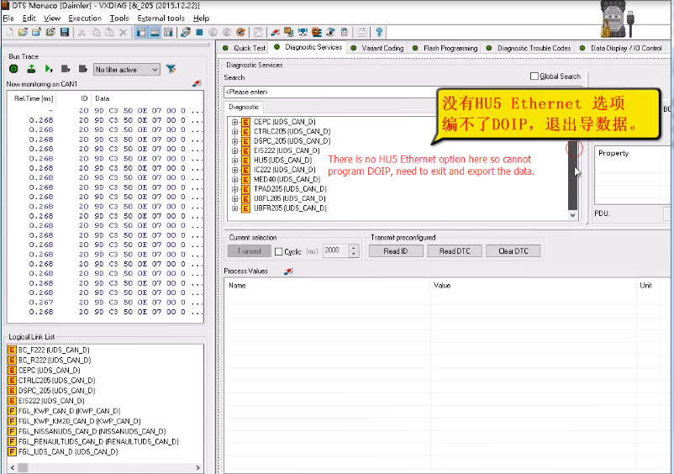Expand the EIS222 tree node
This screenshot has width=674, height=474.
234,150
